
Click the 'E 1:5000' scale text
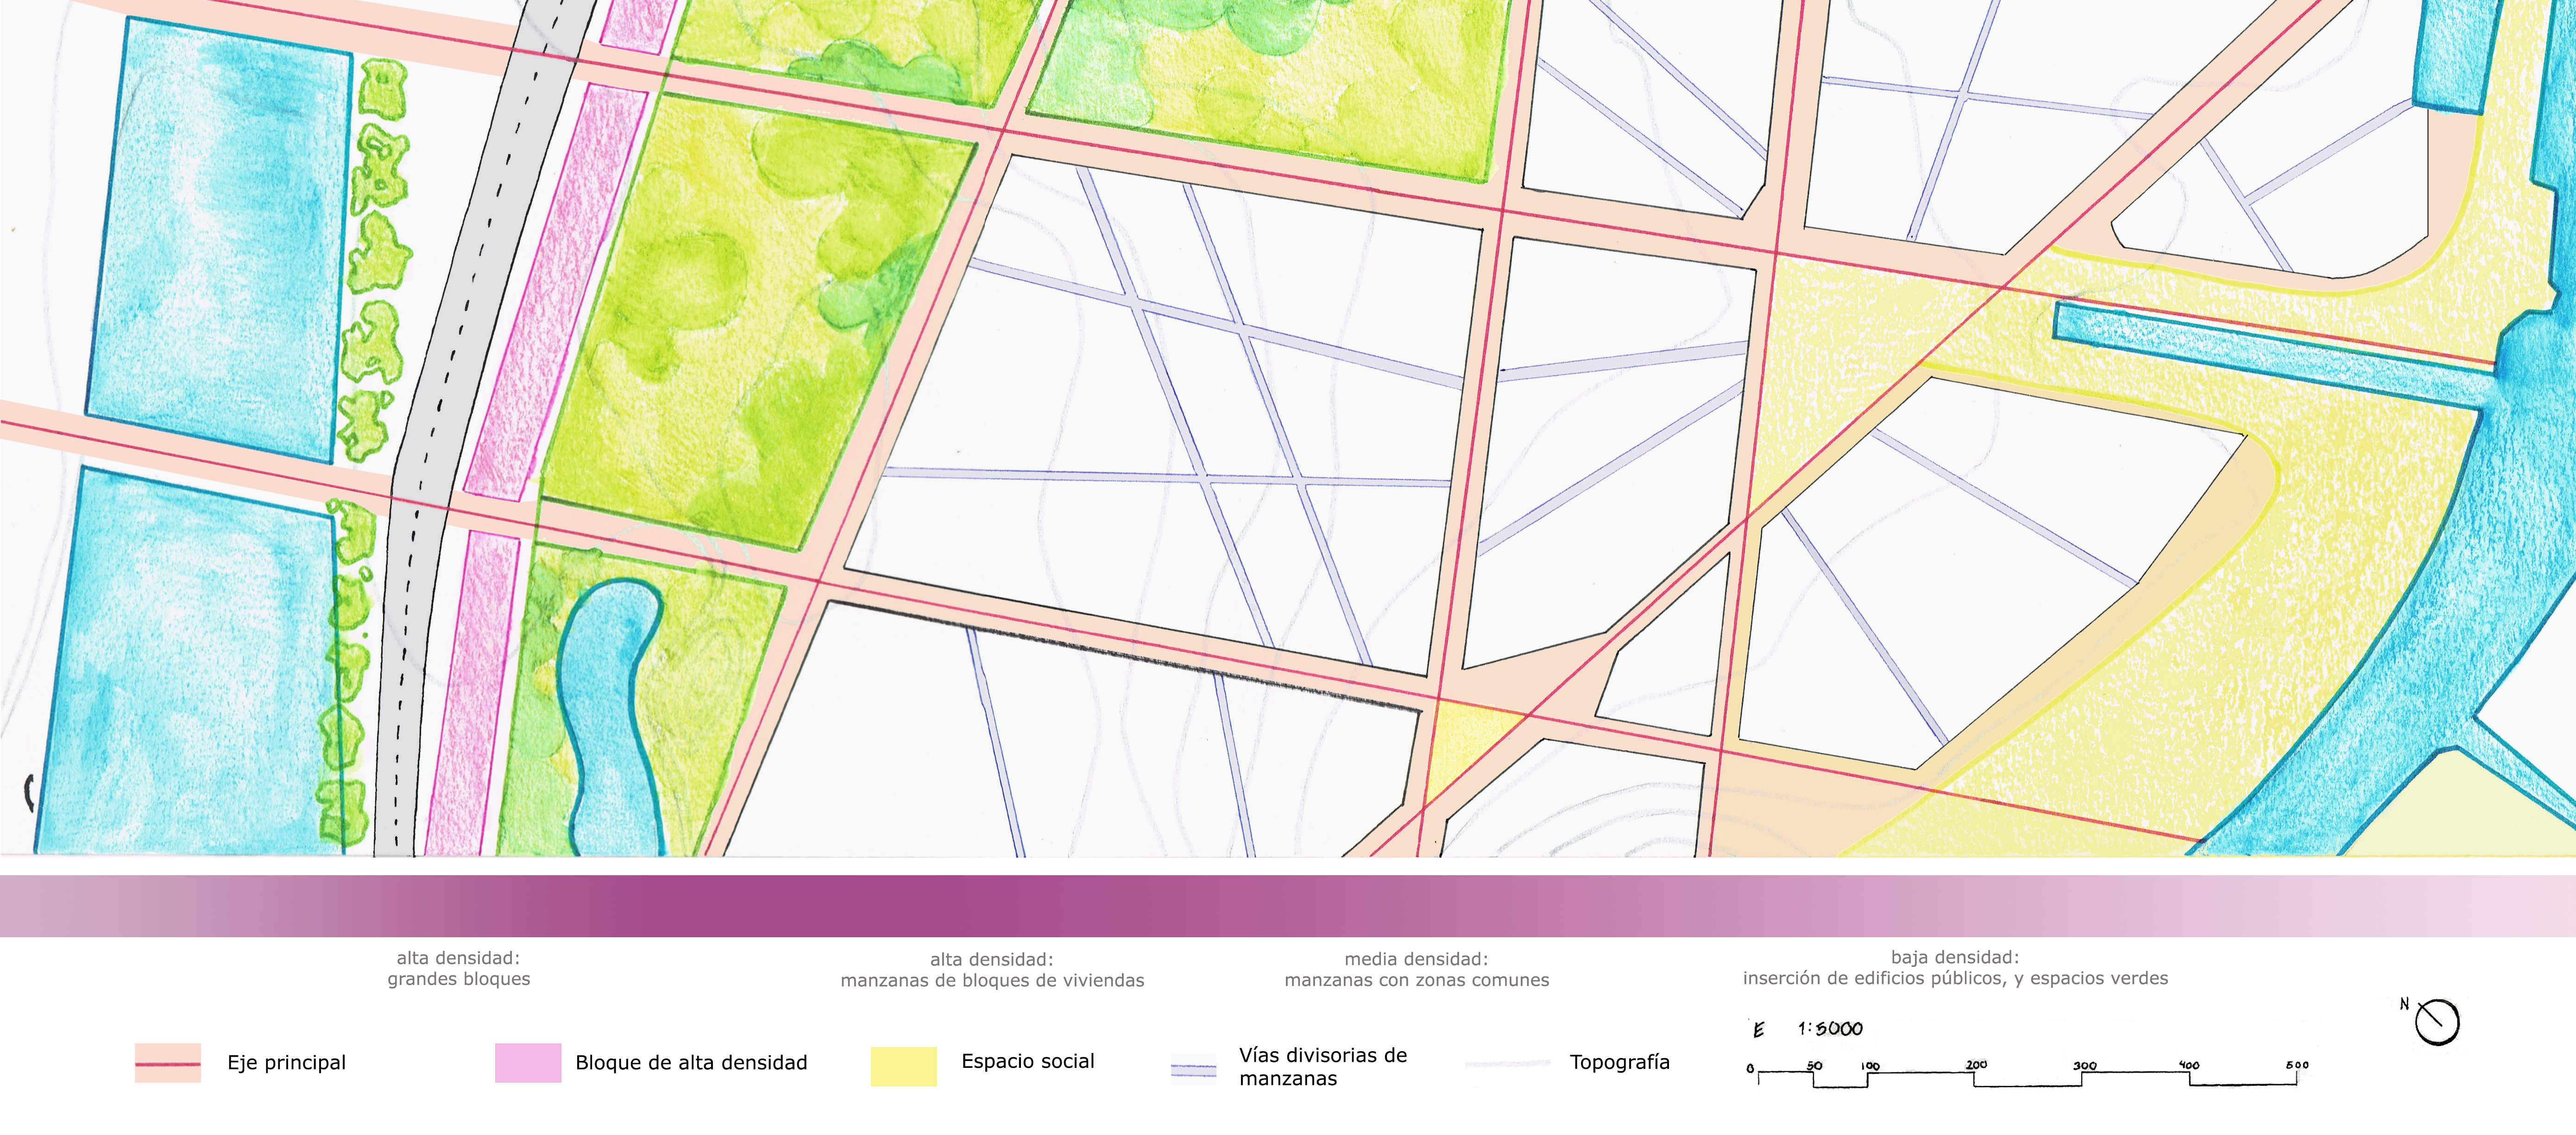tap(1808, 1029)
